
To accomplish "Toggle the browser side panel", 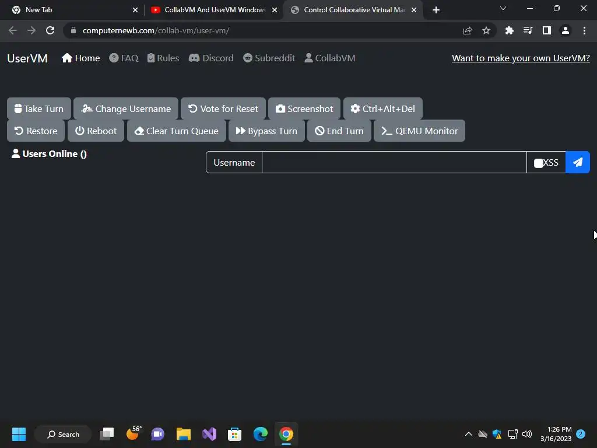I will 547,30.
